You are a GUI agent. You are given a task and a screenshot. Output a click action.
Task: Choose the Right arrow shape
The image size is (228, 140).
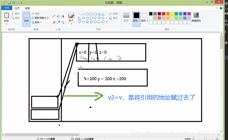click(x=95, y=18)
